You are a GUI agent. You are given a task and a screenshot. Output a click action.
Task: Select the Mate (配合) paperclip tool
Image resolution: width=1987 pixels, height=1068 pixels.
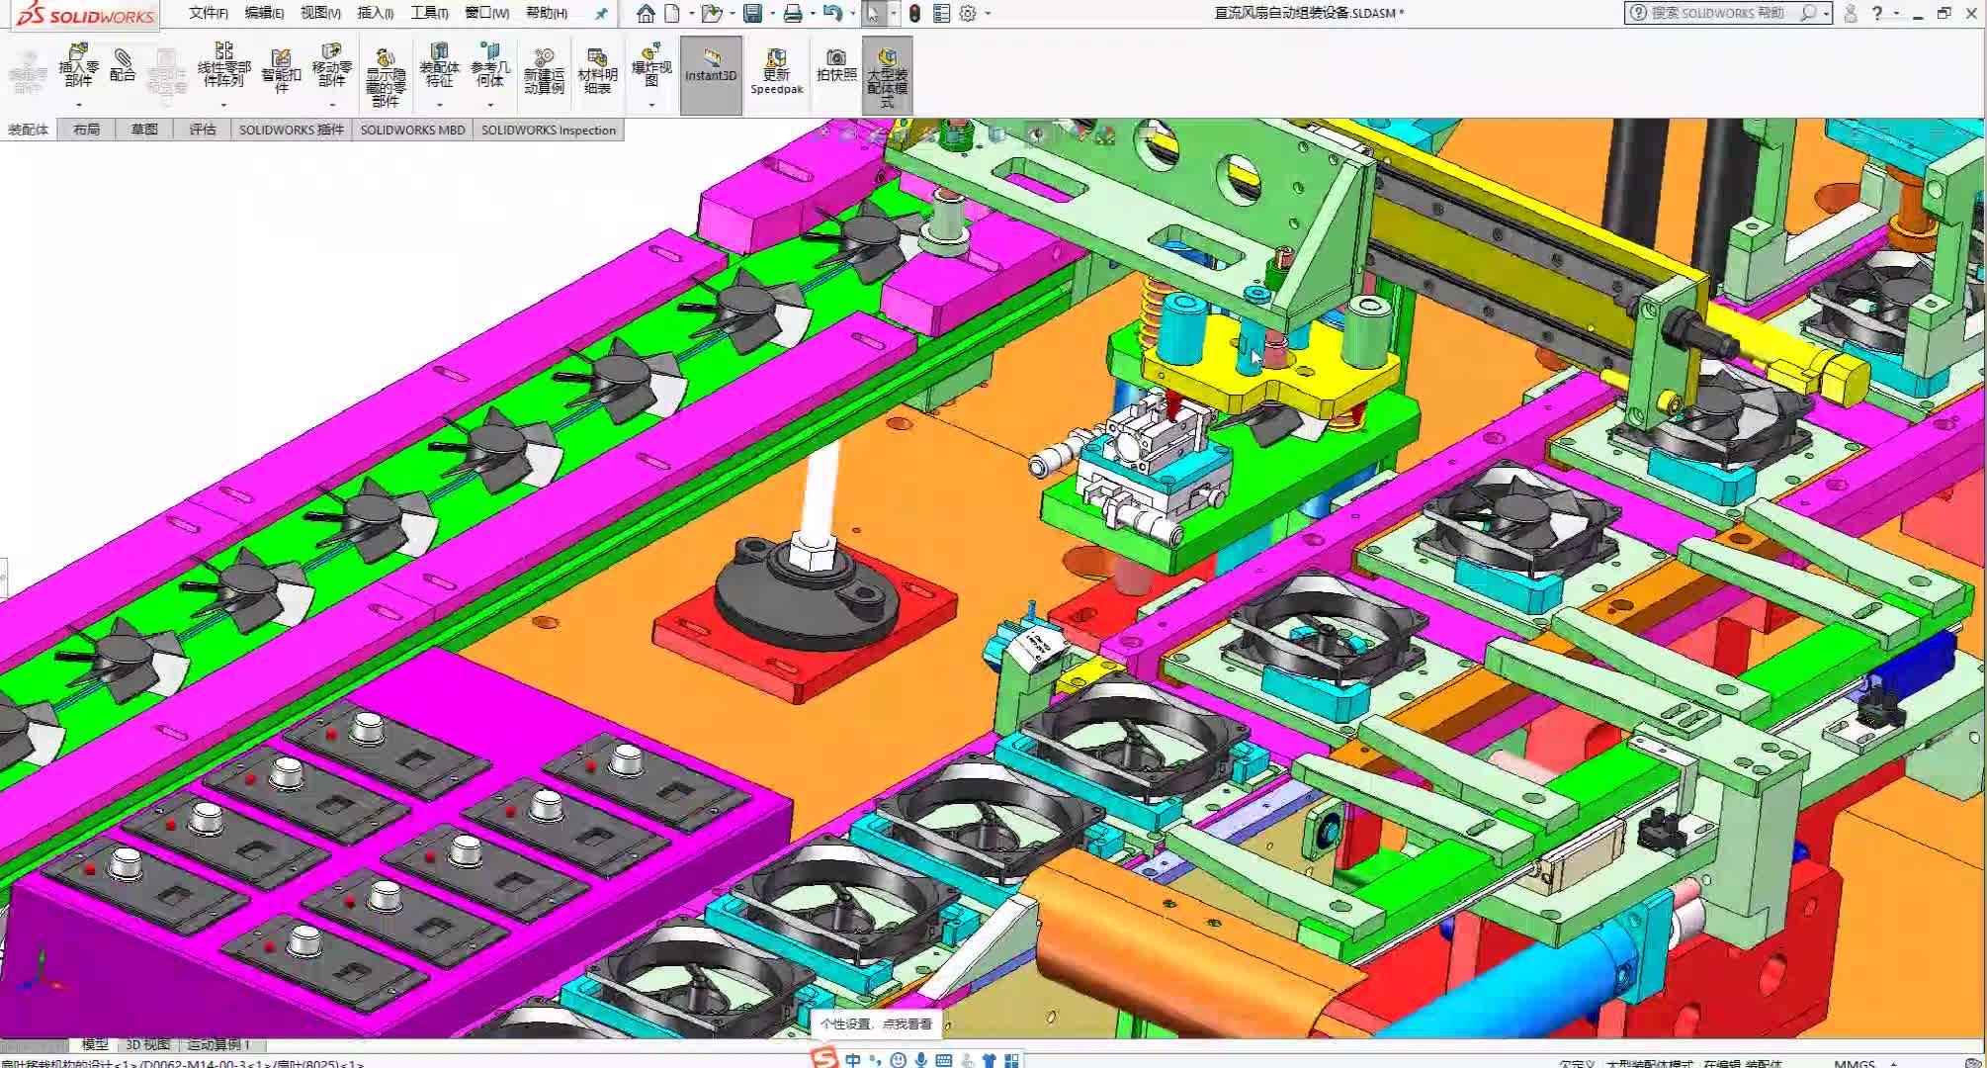click(x=123, y=64)
